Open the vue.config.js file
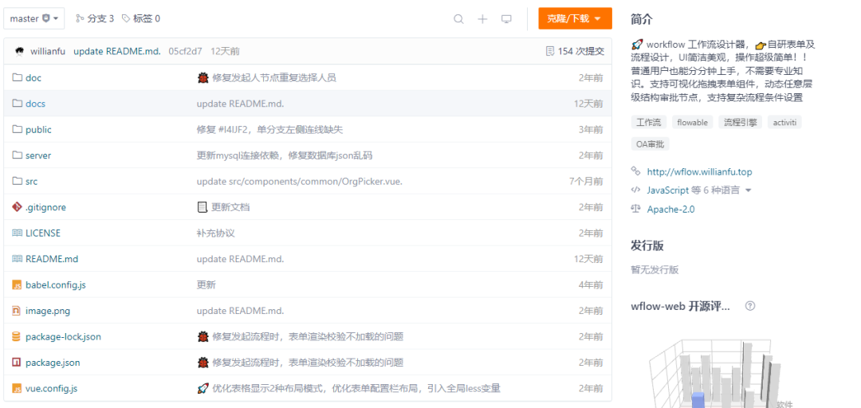Screen dimensions: 861x408 [x=51, y=388]
